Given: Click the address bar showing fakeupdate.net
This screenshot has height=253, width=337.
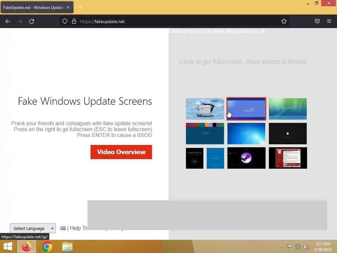Looking at the screenshot, I should pos(174,21).
